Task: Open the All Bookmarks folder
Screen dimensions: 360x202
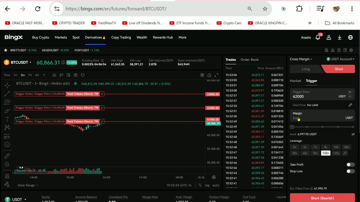Action: click(x=339, y=23)
